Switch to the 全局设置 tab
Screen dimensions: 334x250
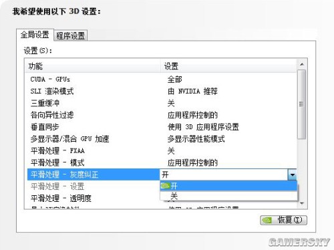coord(35,35)
